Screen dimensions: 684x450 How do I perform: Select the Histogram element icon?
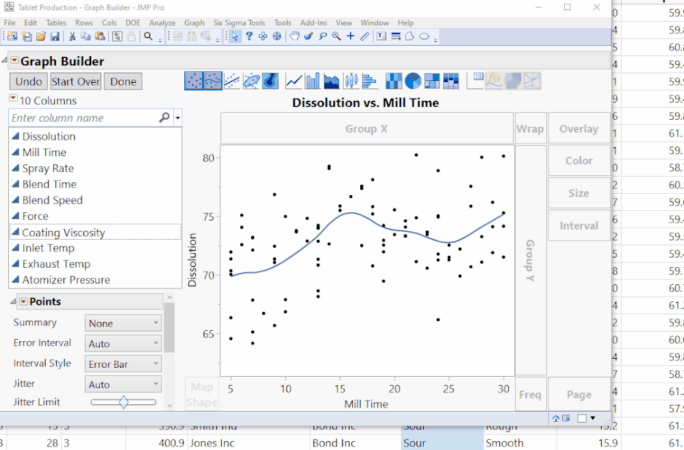370,82
